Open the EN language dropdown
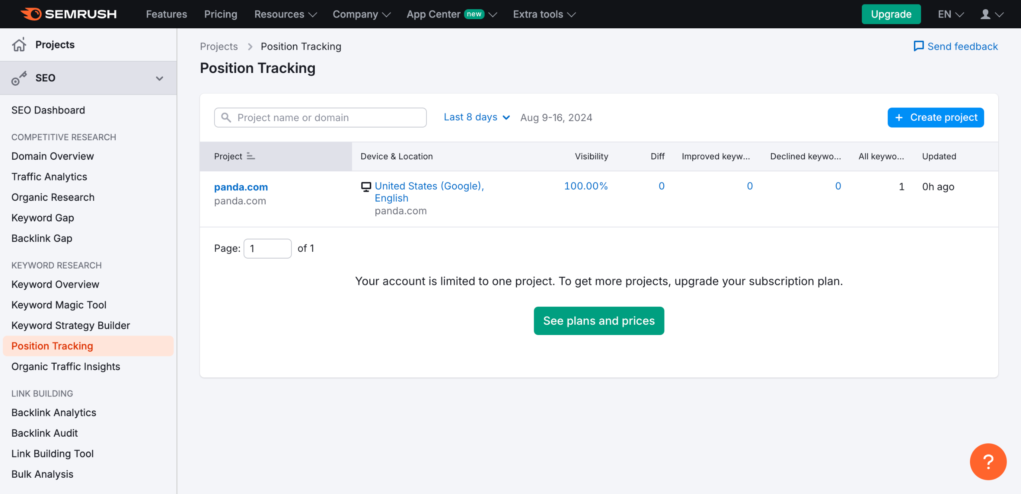The width and height of the screenshot is (1021, 494). point(950,14)
